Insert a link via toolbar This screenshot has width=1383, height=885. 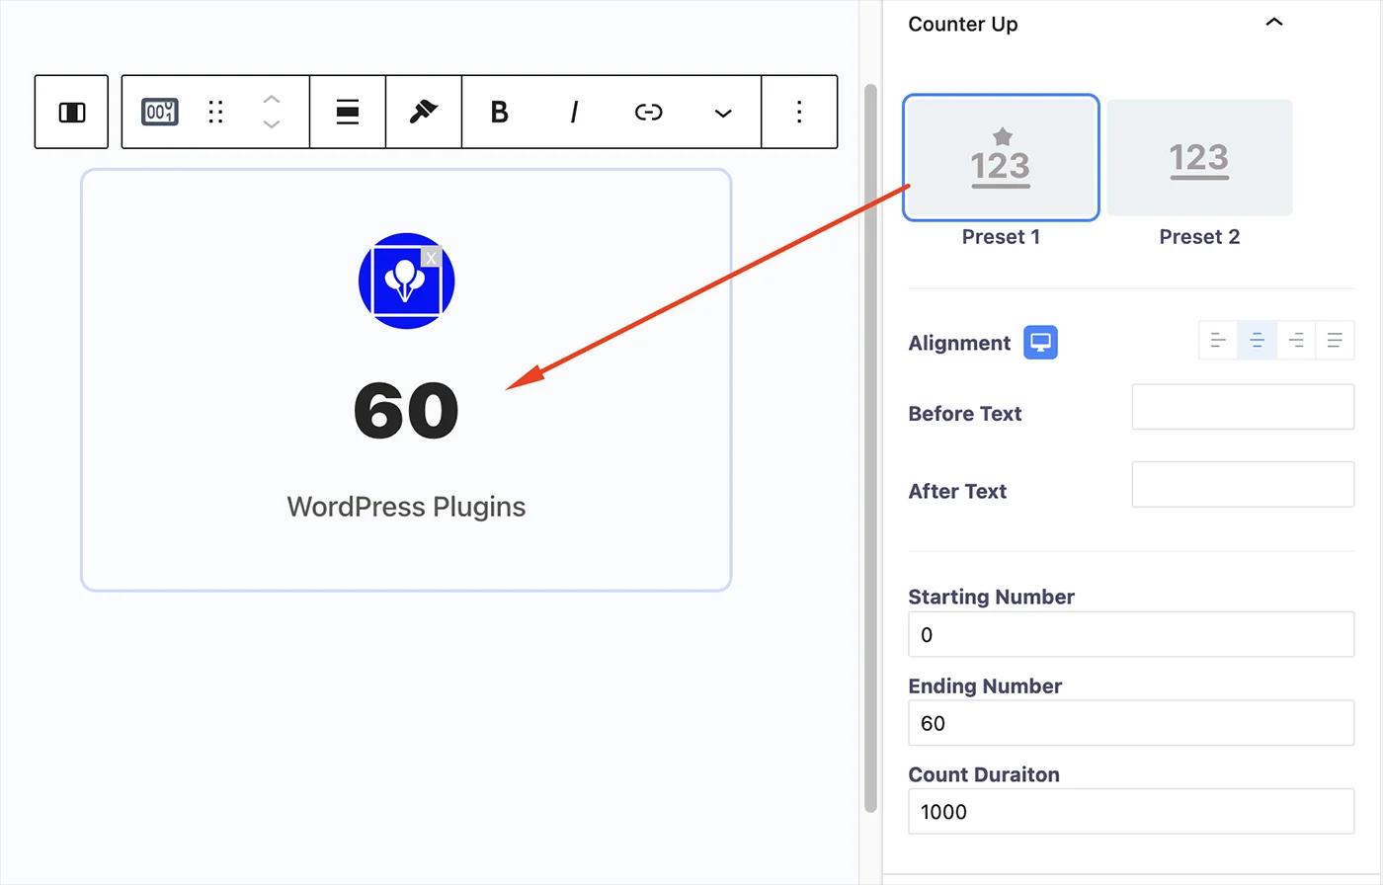[648, 113]
